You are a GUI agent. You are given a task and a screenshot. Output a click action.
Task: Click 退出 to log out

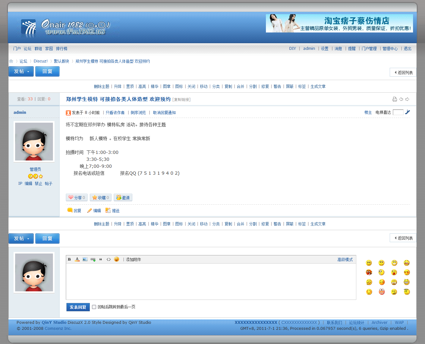[x=408, y=49]
